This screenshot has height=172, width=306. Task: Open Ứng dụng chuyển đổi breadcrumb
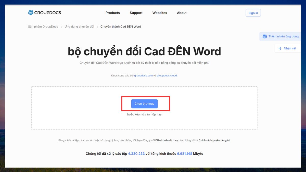[79, 27]
